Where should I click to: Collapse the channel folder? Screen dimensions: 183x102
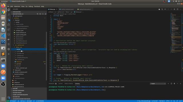coord(17,20)
